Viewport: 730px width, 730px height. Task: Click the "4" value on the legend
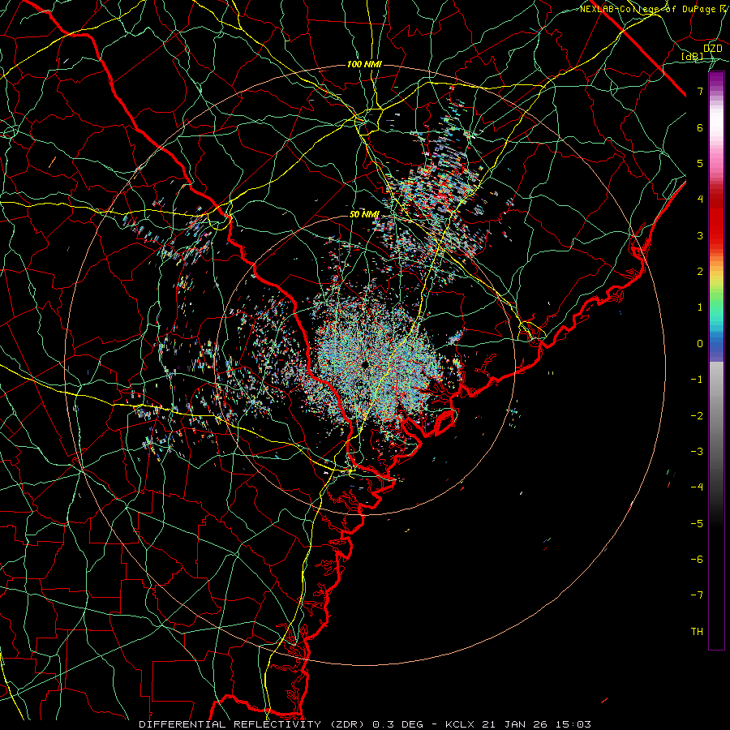(700, 200)
